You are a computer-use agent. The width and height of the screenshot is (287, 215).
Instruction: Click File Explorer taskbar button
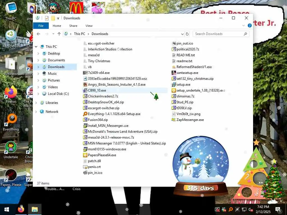pos(34,209)
